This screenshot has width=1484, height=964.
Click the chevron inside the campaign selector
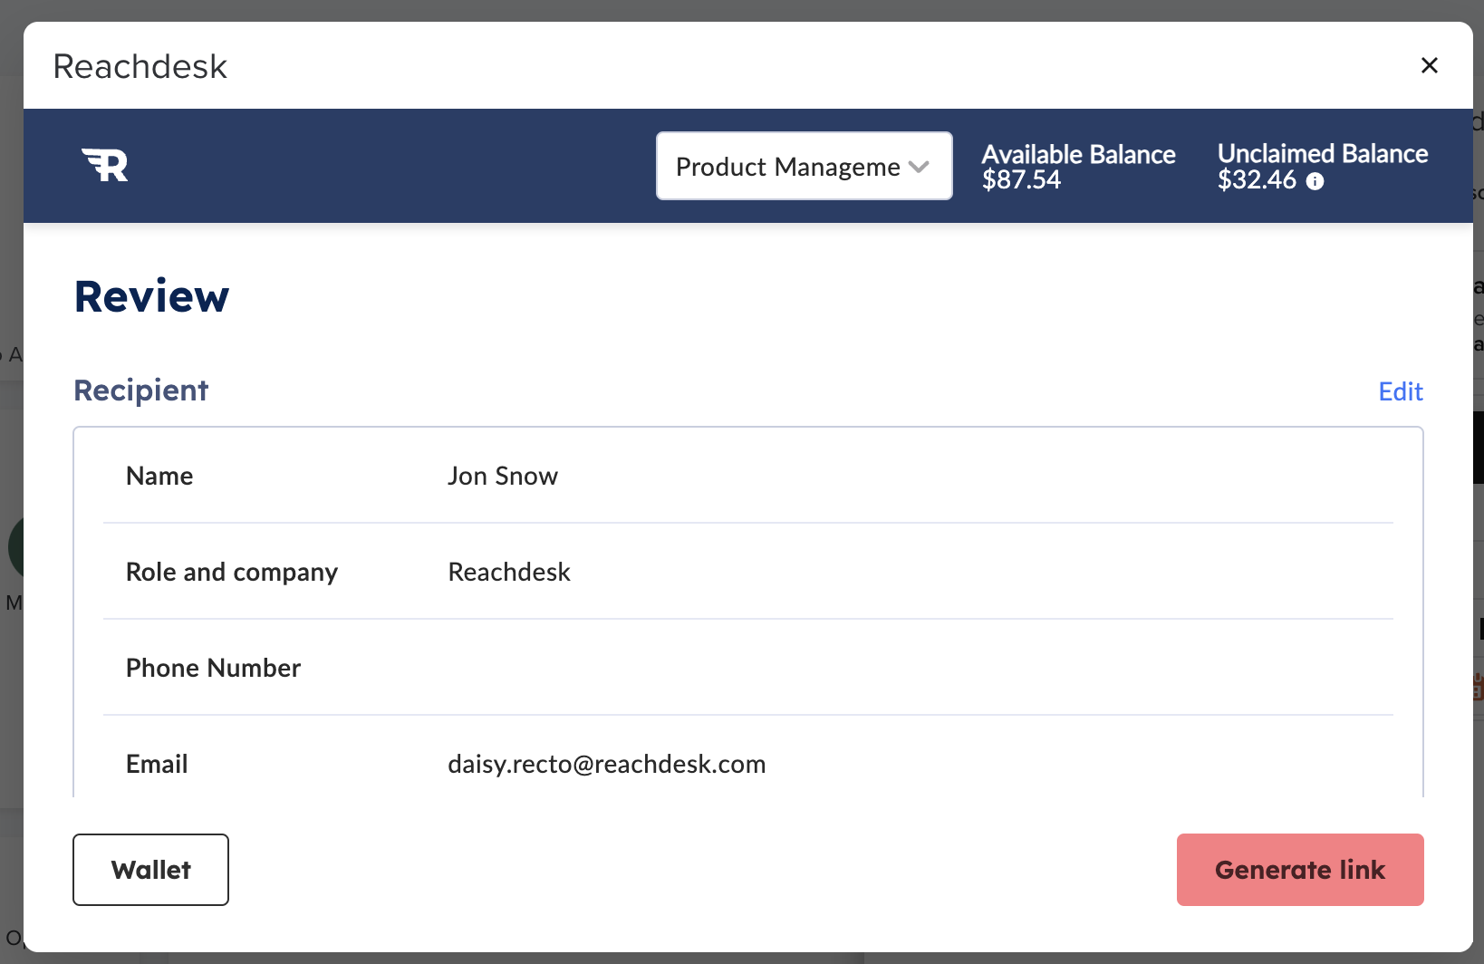tap(920, 167)
